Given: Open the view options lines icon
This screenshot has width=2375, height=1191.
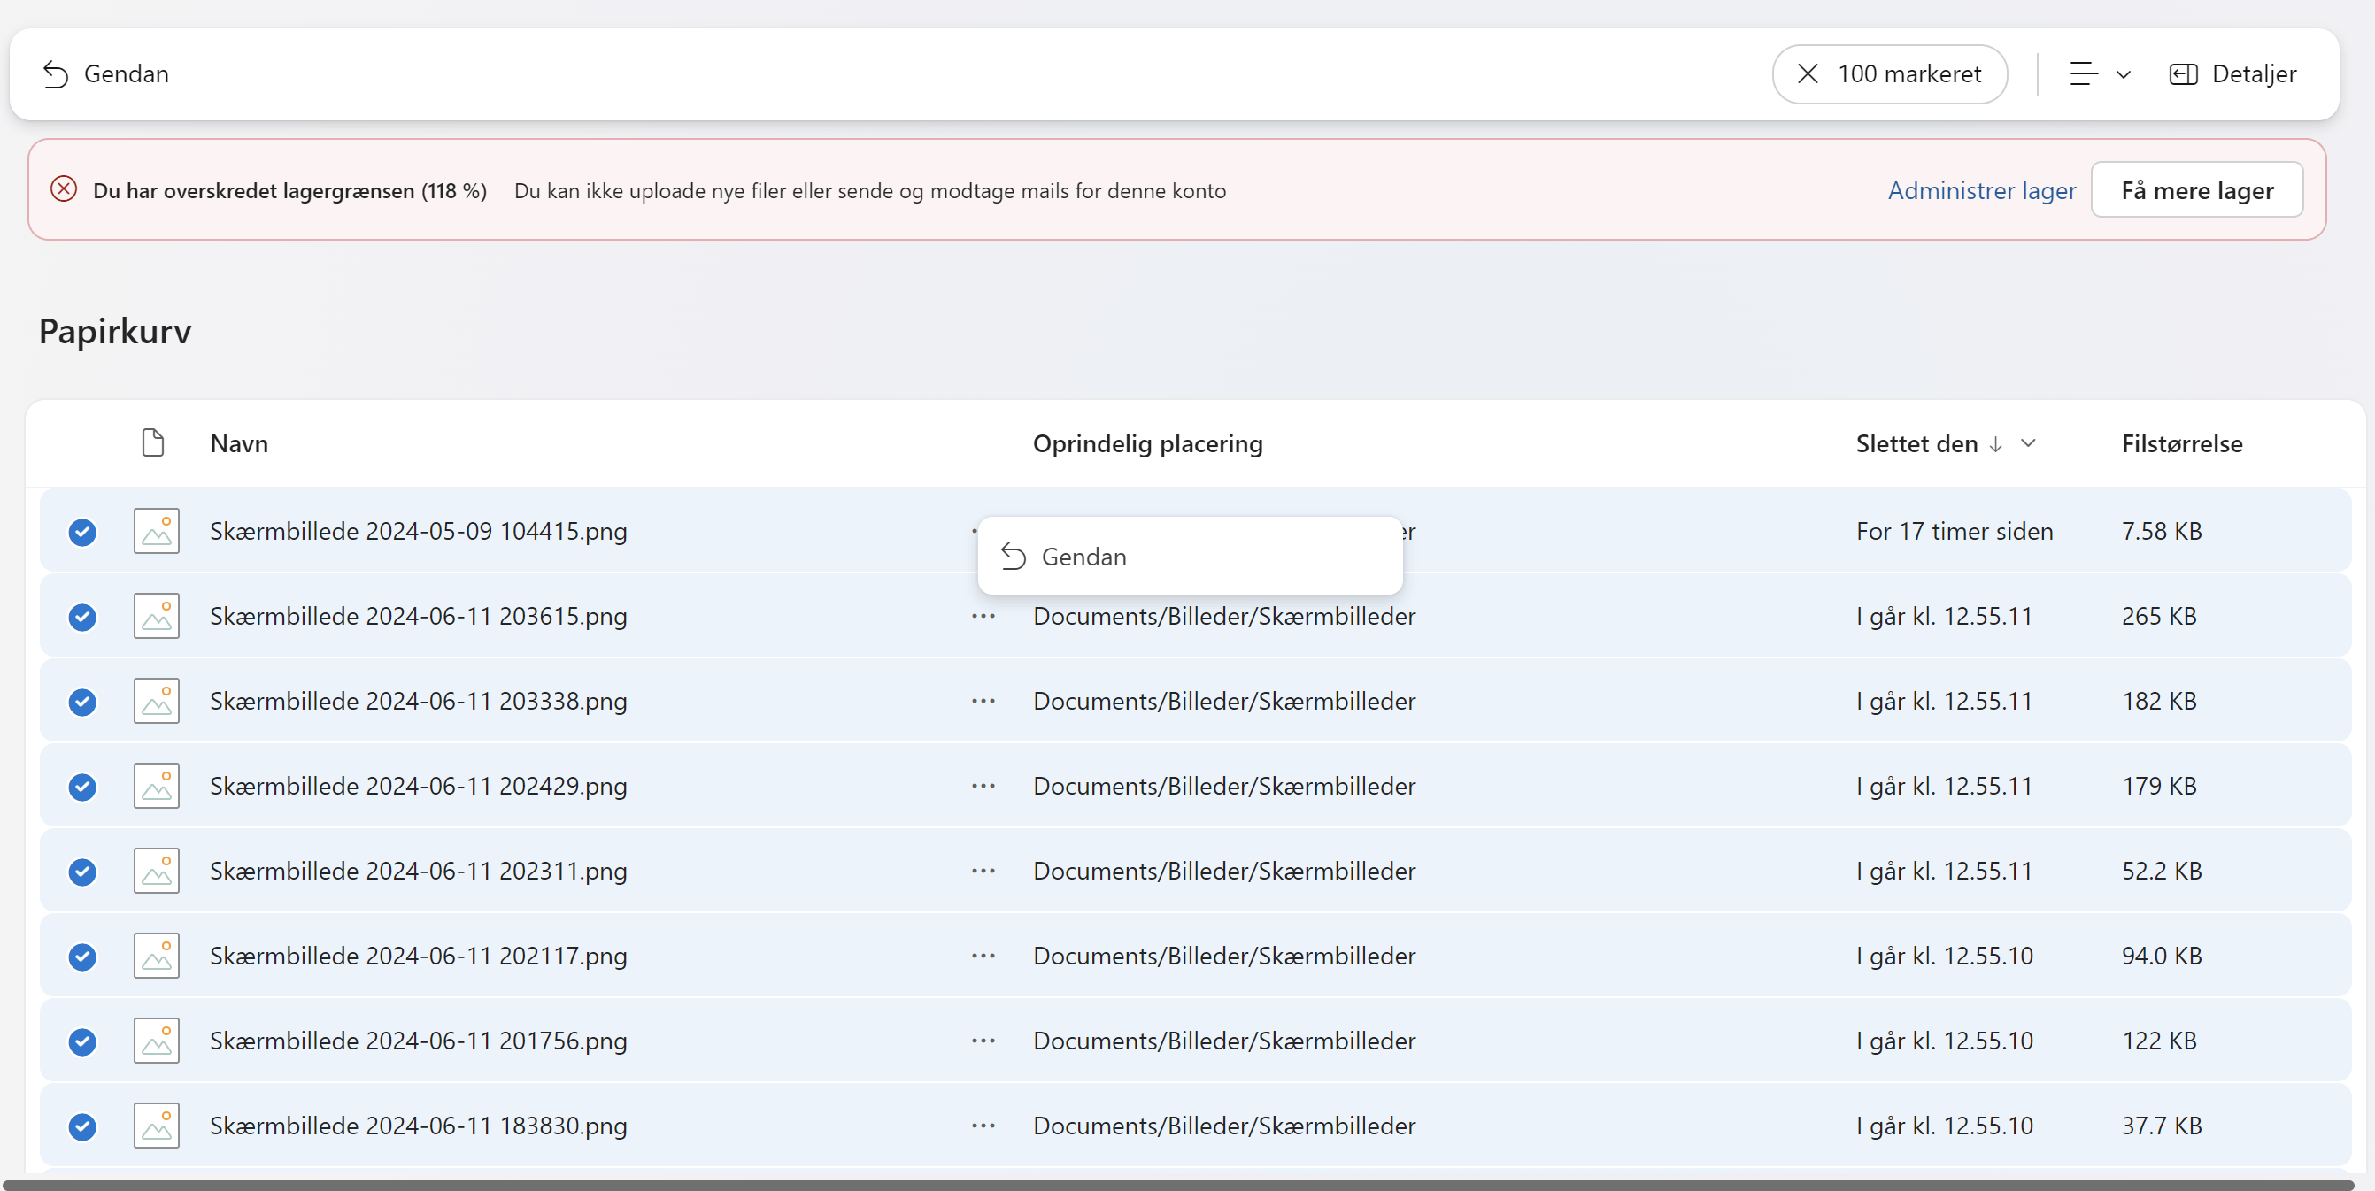Looking at the screenshot, I should [2083, 73].
